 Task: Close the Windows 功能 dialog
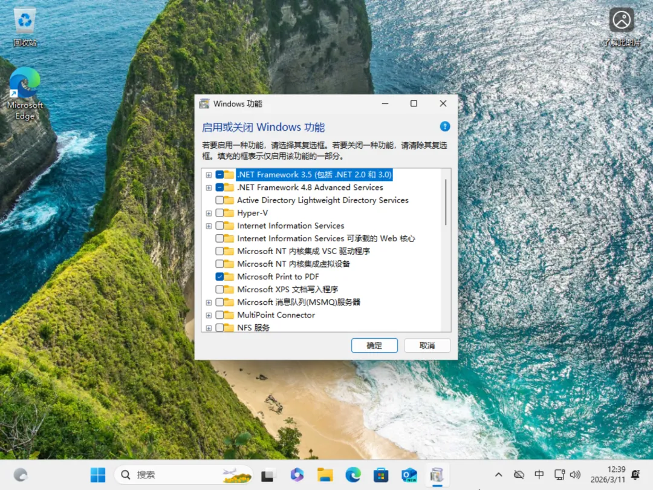click(443, 103)
